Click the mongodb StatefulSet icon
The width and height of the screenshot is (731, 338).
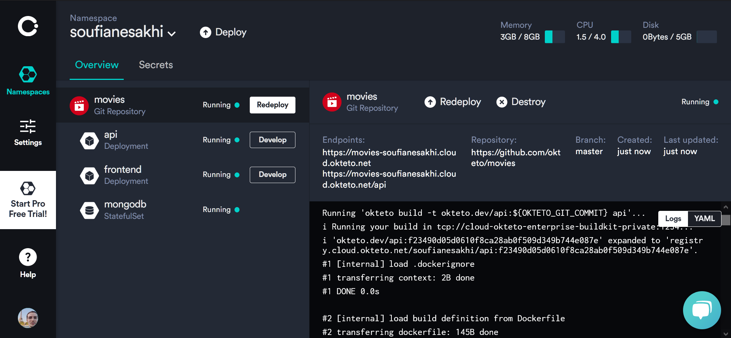[89, 210]
